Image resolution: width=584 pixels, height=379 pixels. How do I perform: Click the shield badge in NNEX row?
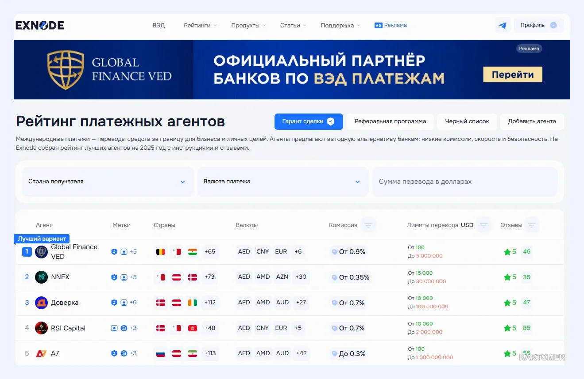tap(114, 277)
